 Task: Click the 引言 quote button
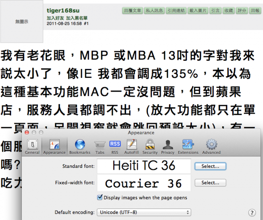(215, 11)
